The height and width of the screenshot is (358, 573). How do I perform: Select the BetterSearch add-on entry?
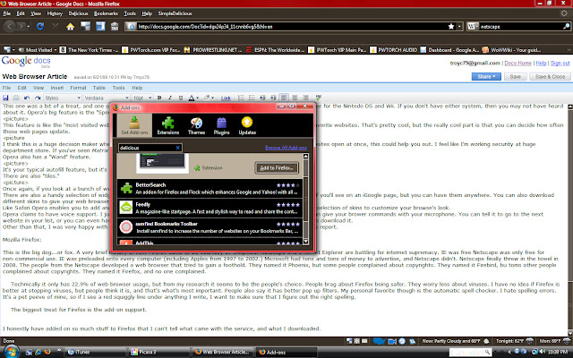pos(210,189)
